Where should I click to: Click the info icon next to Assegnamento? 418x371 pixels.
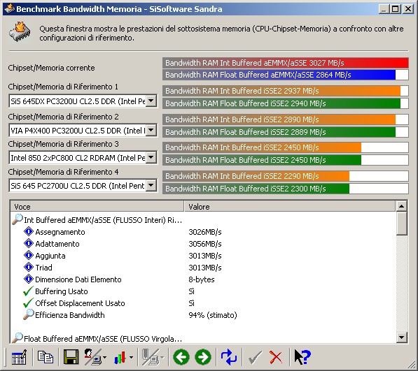pyautogui.click(x=29, y=232)
